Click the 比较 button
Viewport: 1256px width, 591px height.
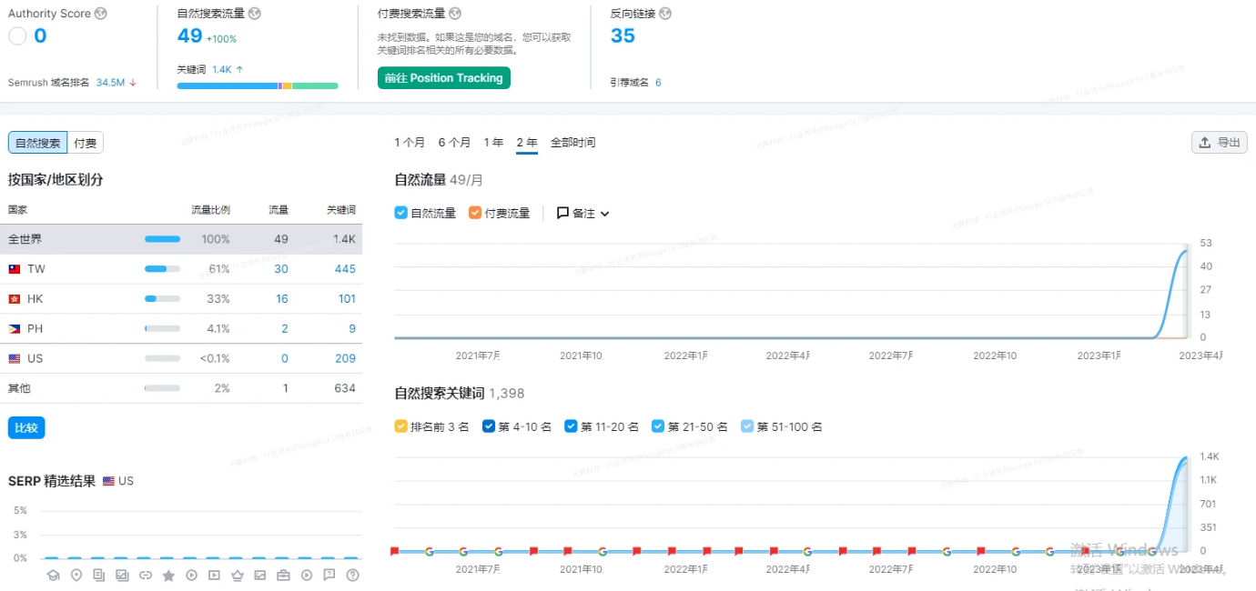click(25, 427)
